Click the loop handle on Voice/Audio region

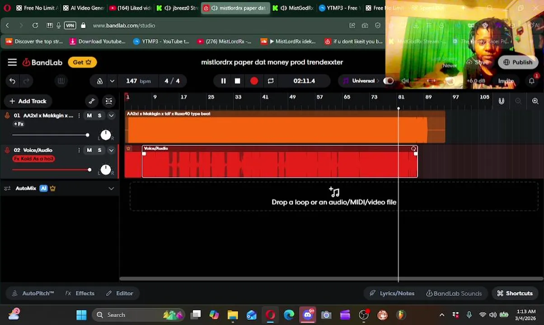click(x=413, y=149)
